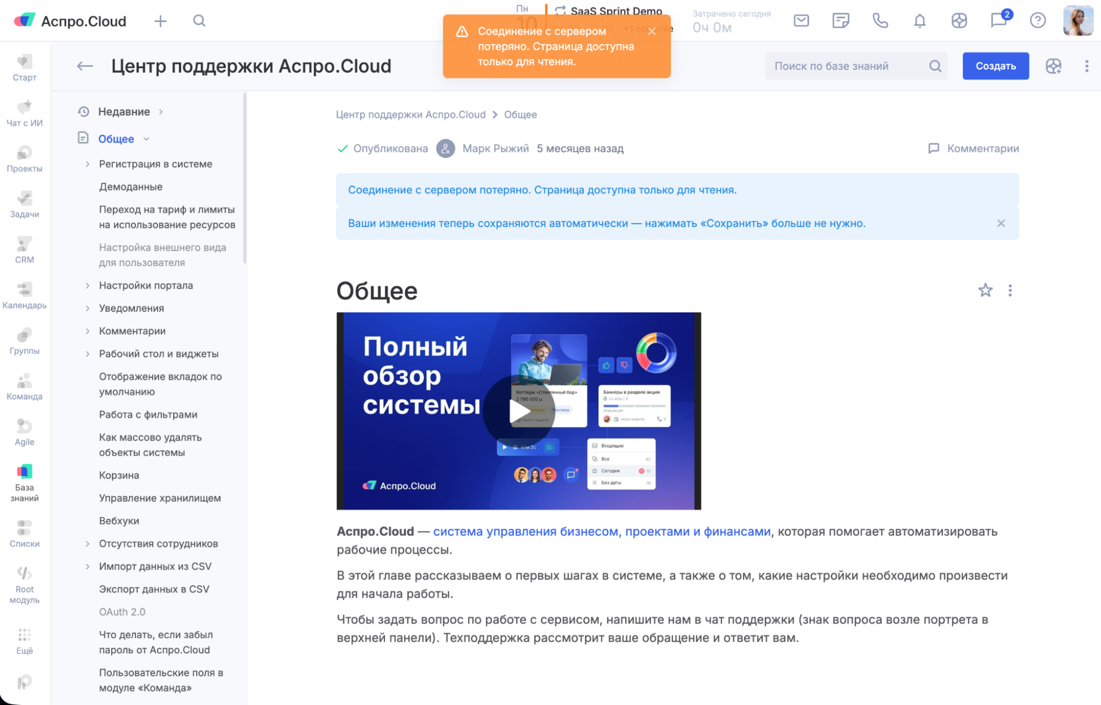The height and width of the screenshot is (705, 1101).
Task: Add the Общее article to favorites
Action: click(x=985, y=290)
